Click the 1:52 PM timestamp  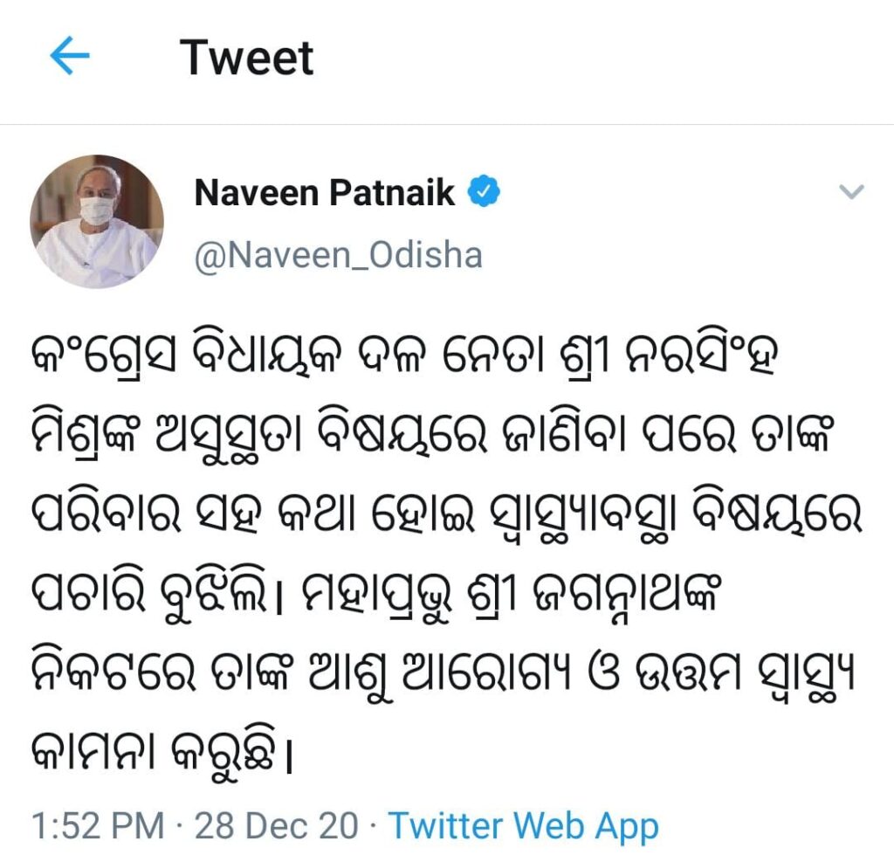(98, 826)
